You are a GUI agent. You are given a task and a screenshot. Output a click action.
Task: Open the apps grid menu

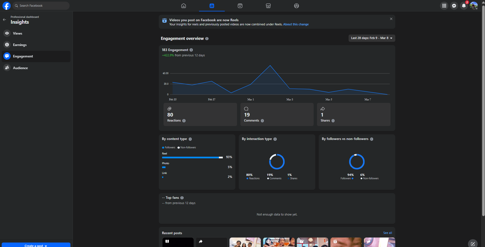(x=444, y=6)
